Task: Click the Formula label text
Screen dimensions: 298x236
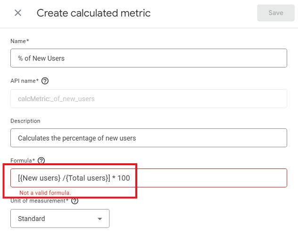Action: click(x=22, y=161)
